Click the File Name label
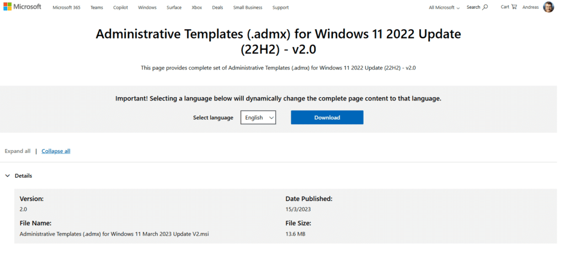The image size is (565, 255). tap(35, 223)
